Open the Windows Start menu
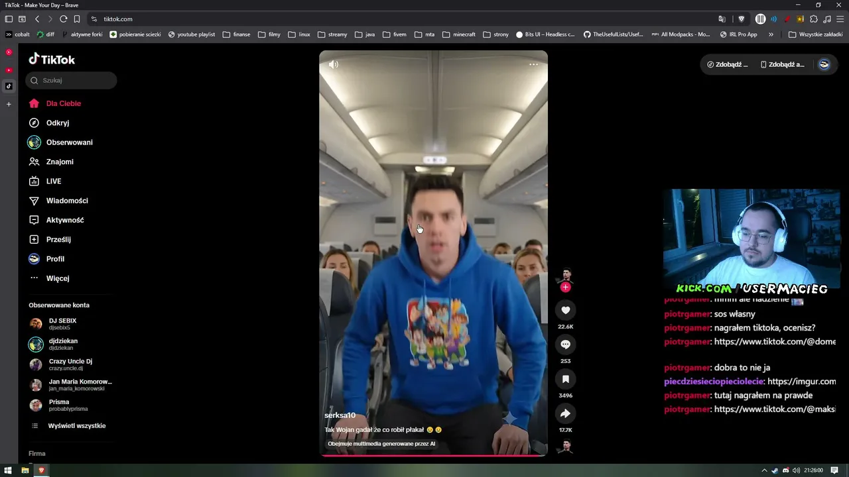This screenshot has height=477, width=849. (9, 470)
